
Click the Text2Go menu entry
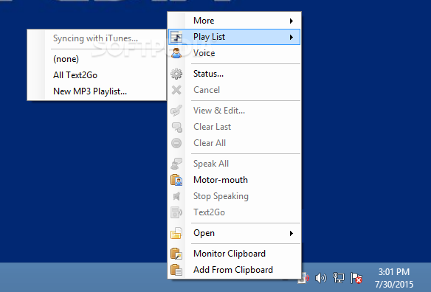coord(234,212)
